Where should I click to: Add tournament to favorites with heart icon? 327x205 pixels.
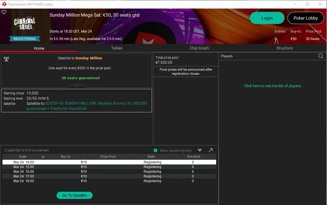point(4,12)
